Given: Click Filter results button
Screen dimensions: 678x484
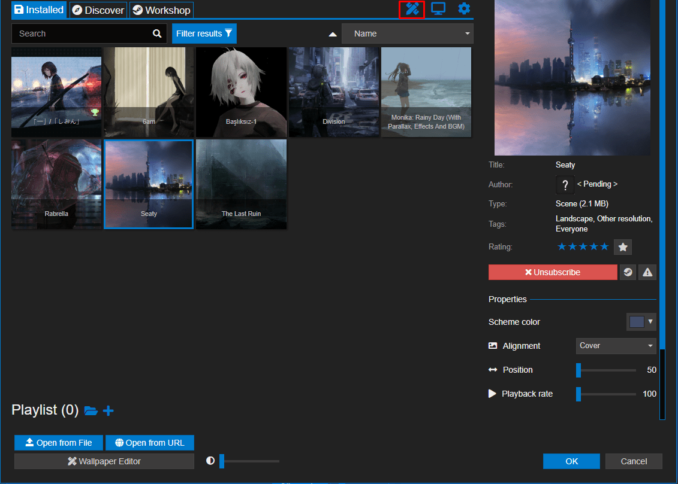Looking at the screenshot, I should pos(204,34).
